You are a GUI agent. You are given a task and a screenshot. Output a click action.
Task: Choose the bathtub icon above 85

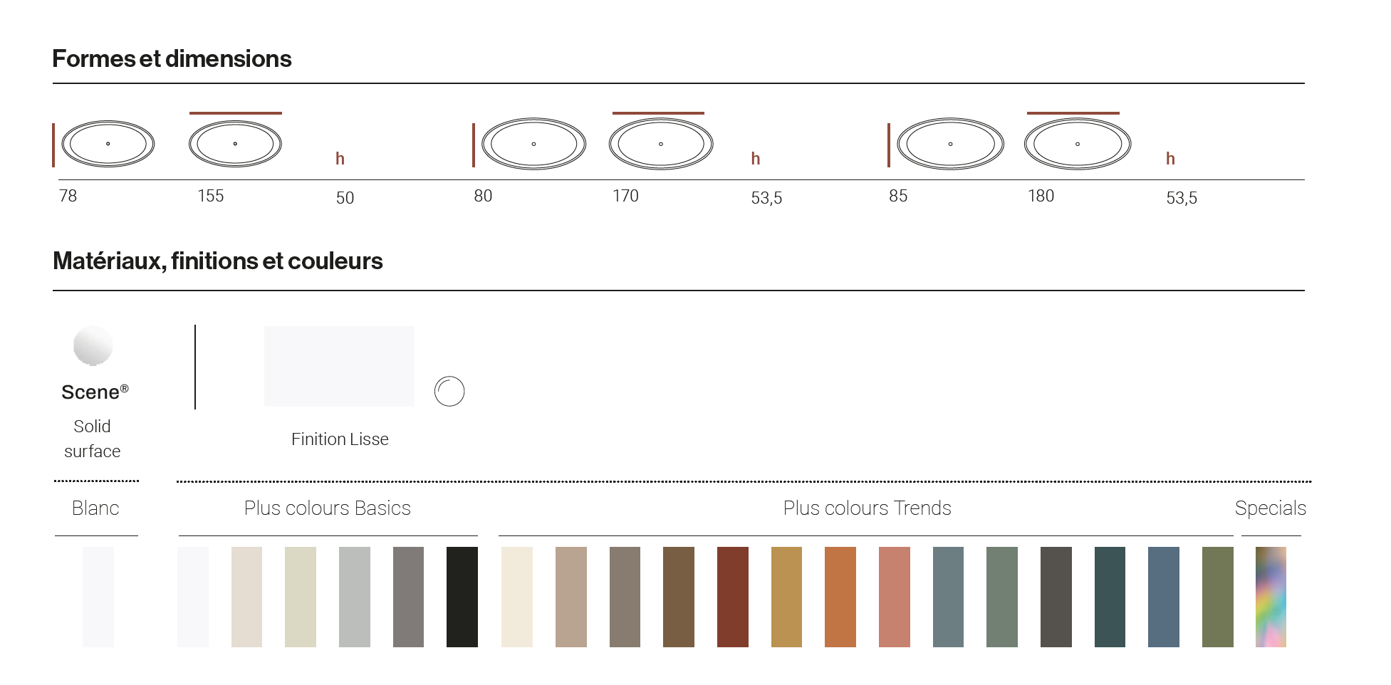[x=950, y=144]
